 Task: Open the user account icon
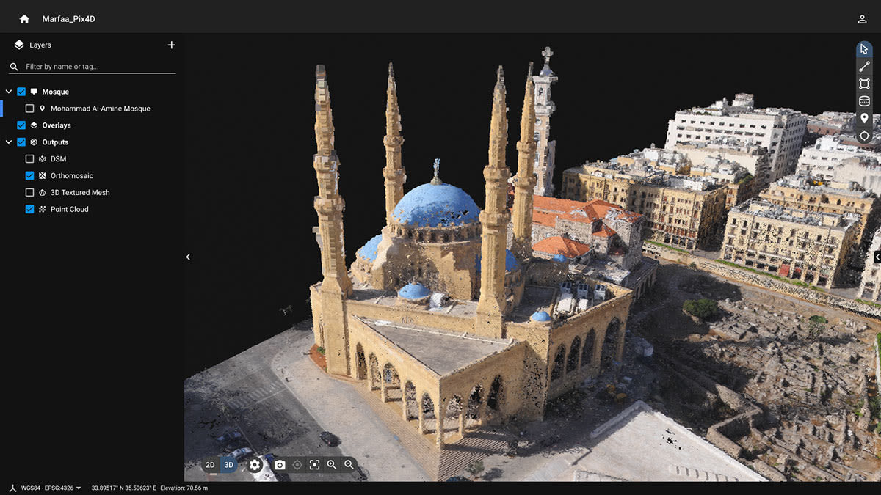click(x=862, y=18)
